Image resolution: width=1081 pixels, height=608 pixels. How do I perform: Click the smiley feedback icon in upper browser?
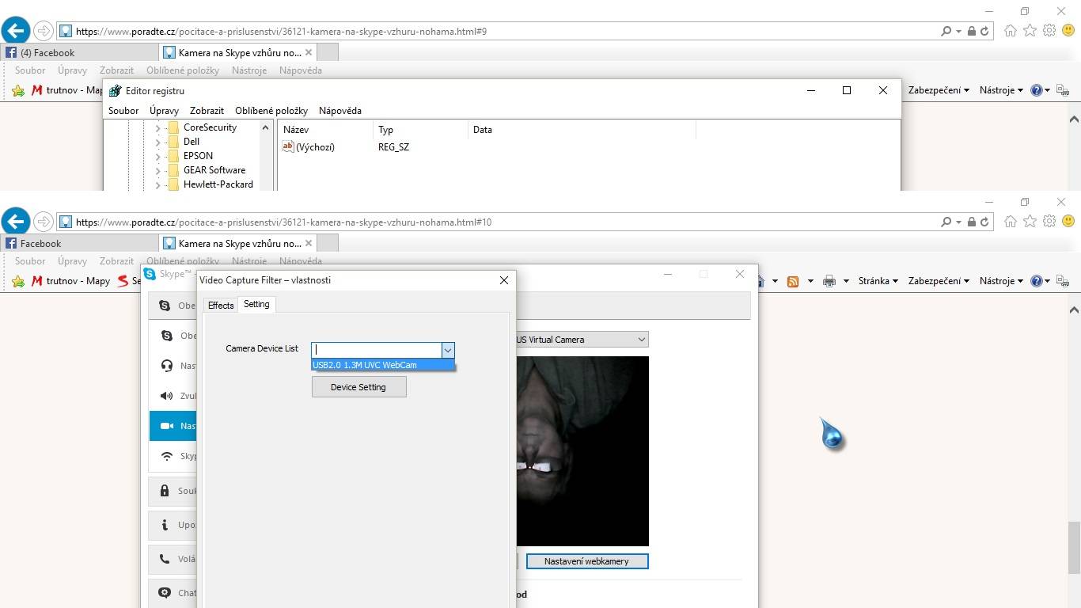[1068, 31]
